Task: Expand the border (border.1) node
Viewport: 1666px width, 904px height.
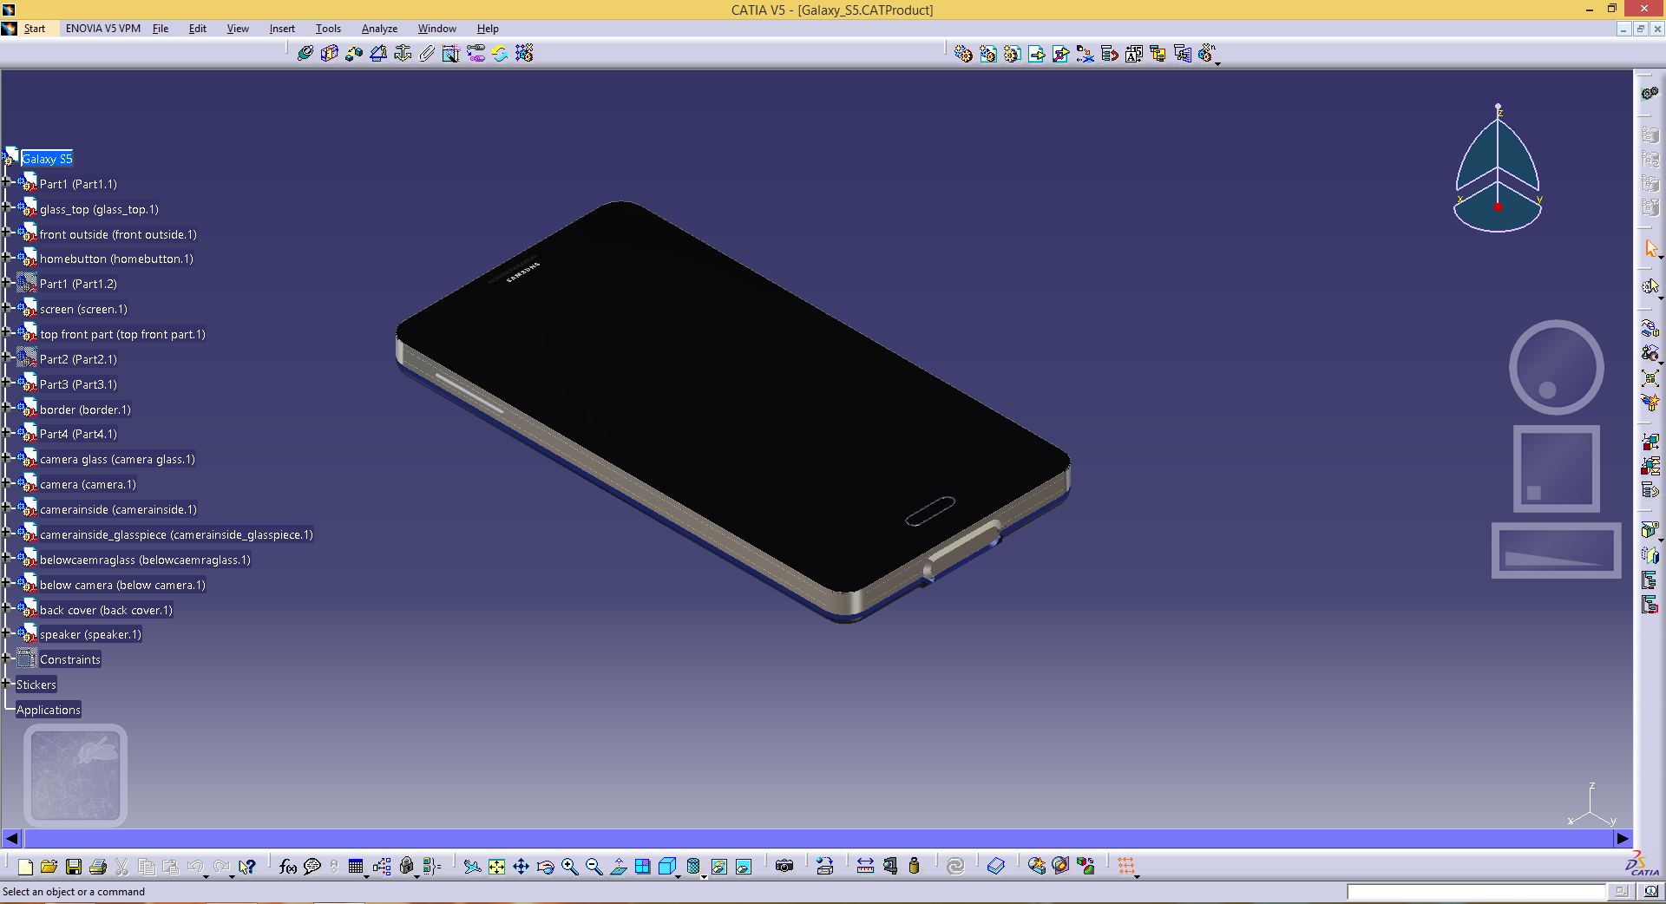Action: 6,408
